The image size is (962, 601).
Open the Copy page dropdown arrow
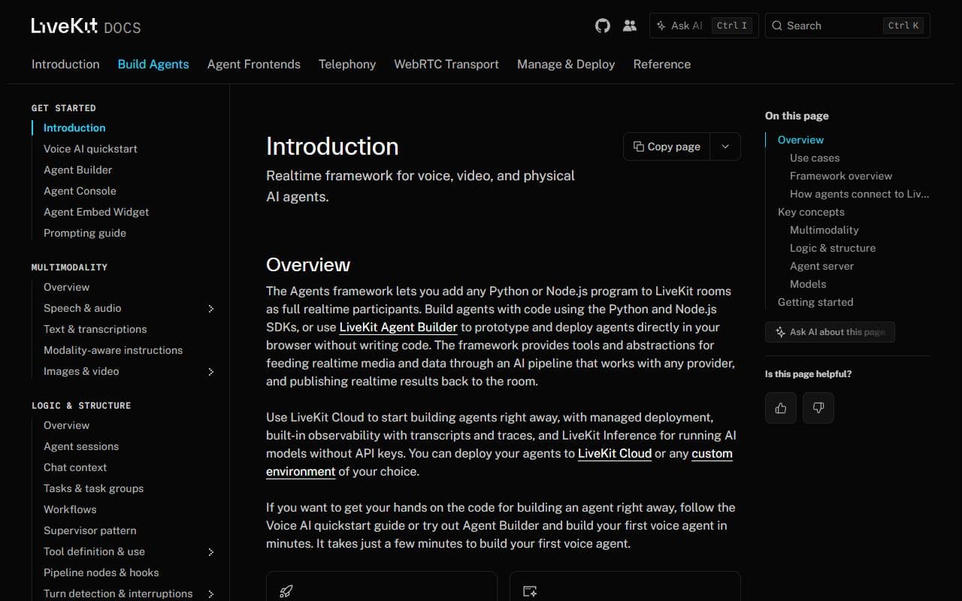pyautogui.click(x=725, y=146)
